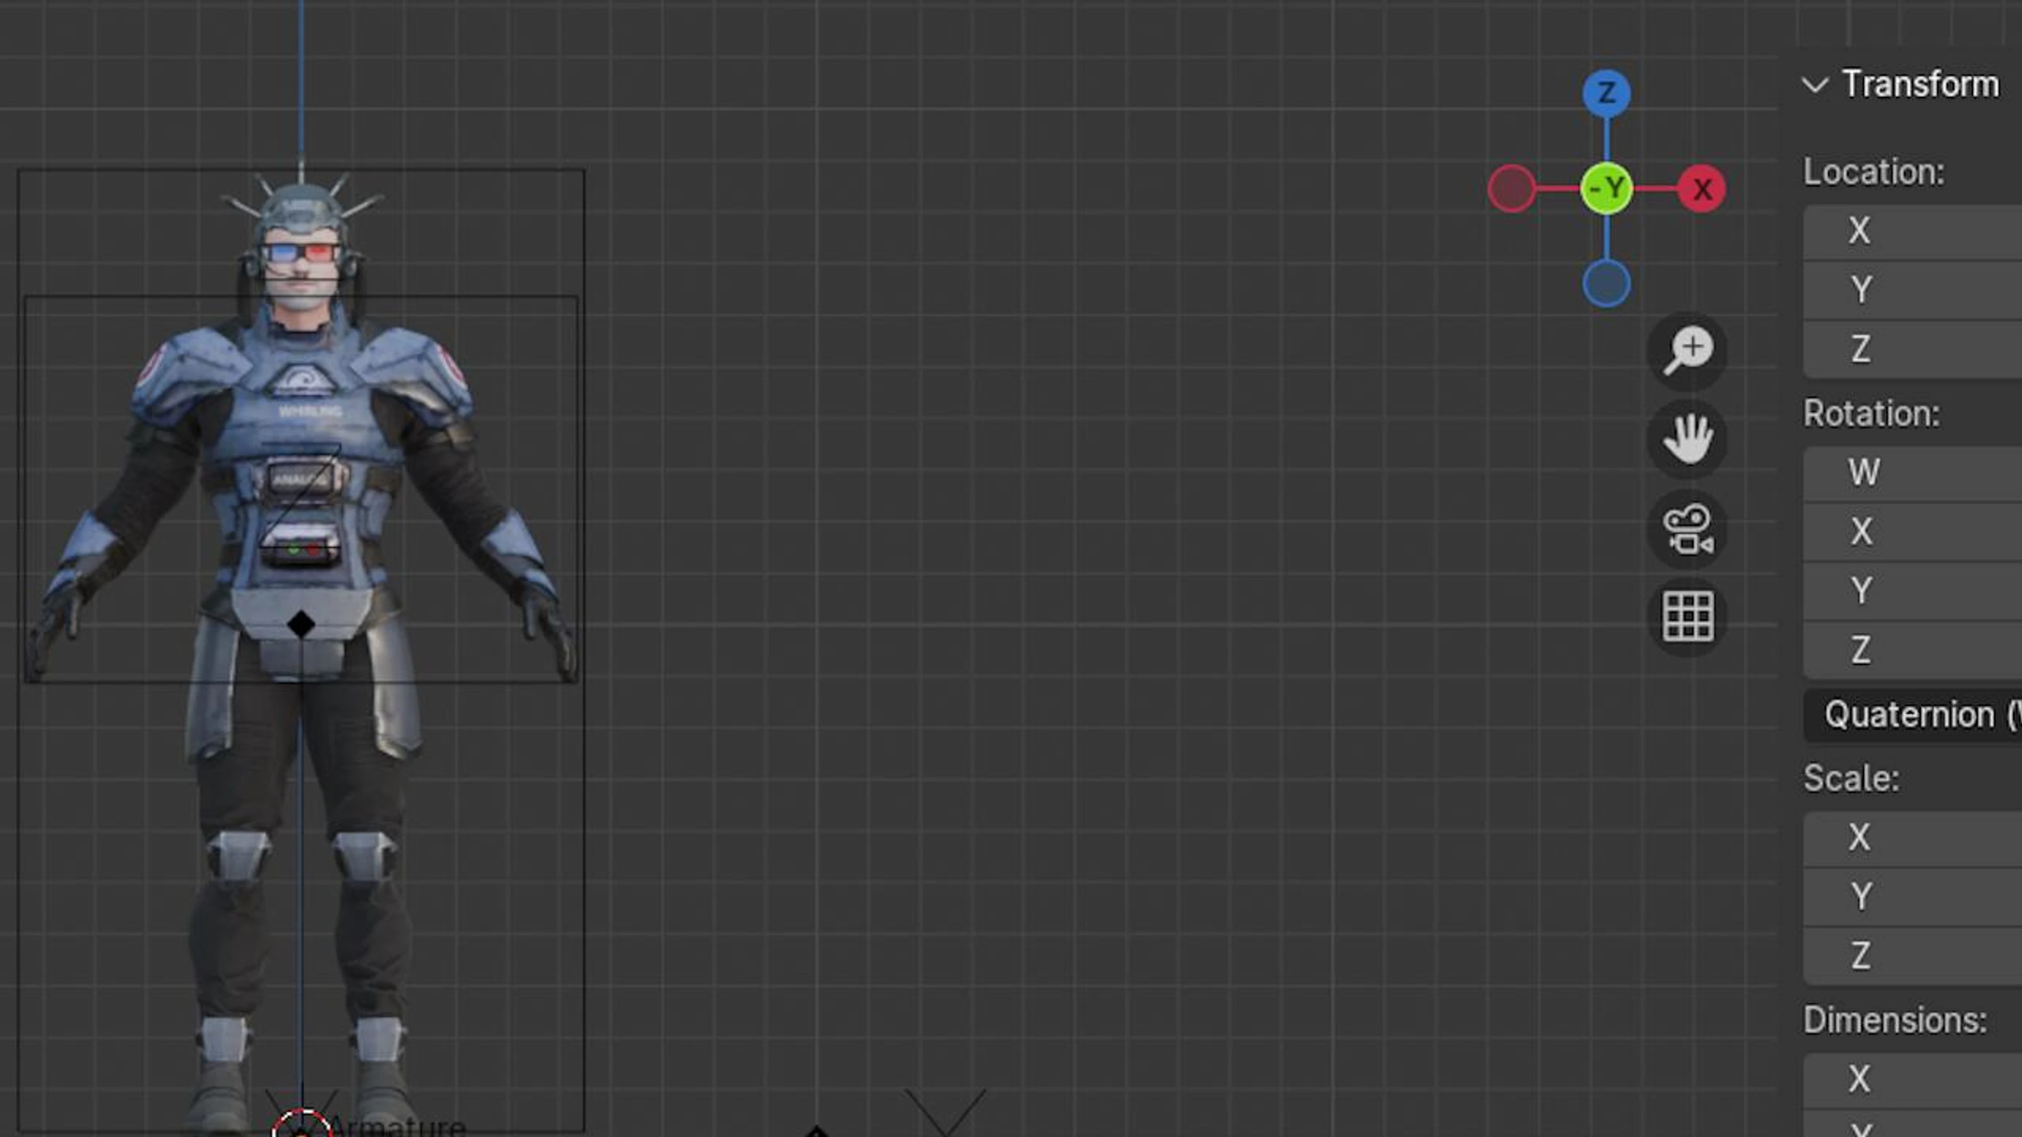Toggle the camera view icon
The image size is (2022, 1137).
click(1688, 529)
